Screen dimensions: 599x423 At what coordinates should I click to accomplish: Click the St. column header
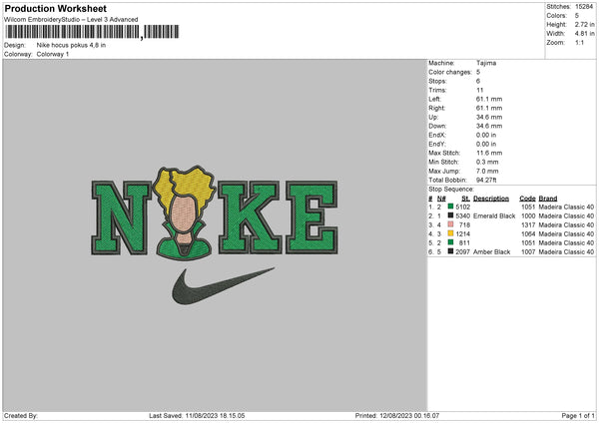coord(465,199)
